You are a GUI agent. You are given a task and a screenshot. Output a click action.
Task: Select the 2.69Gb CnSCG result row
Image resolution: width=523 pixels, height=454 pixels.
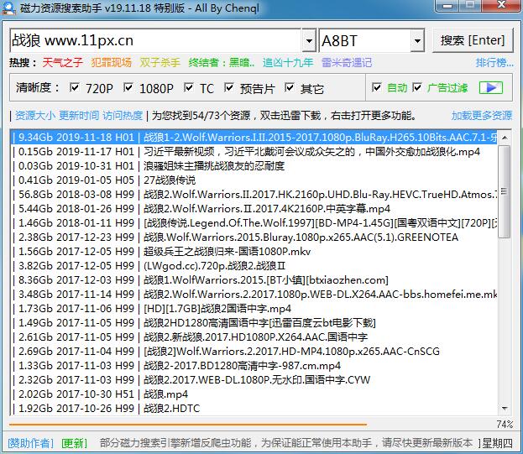(254, 352)
